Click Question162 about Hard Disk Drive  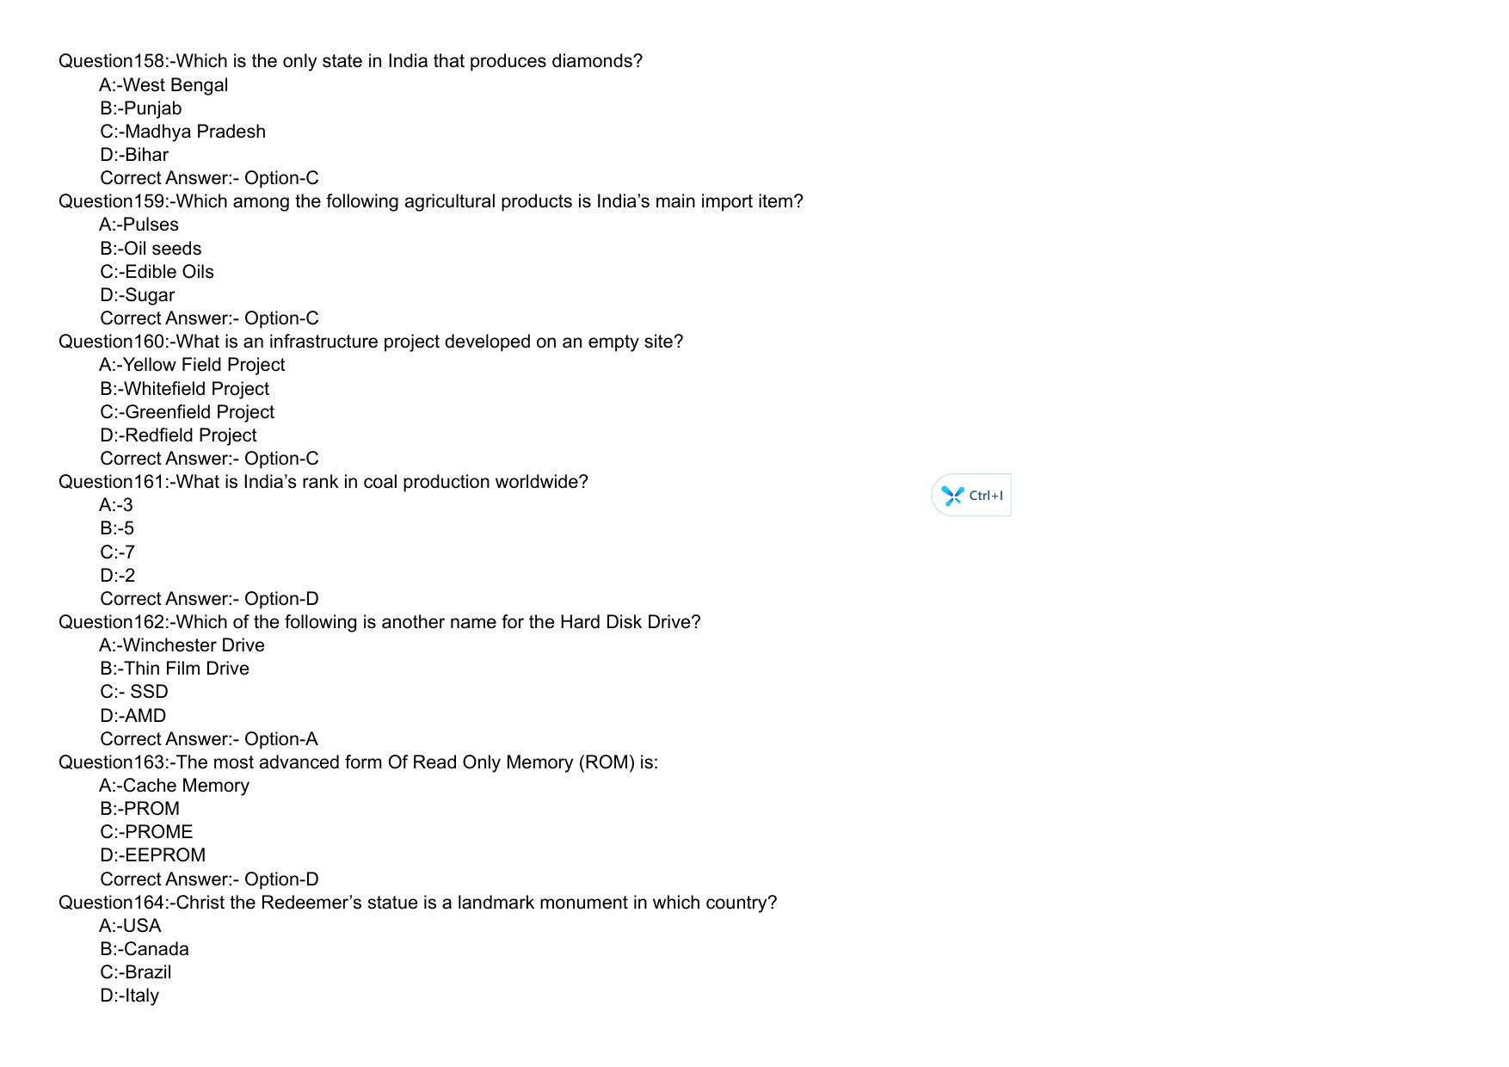click(x=379, y=622)
